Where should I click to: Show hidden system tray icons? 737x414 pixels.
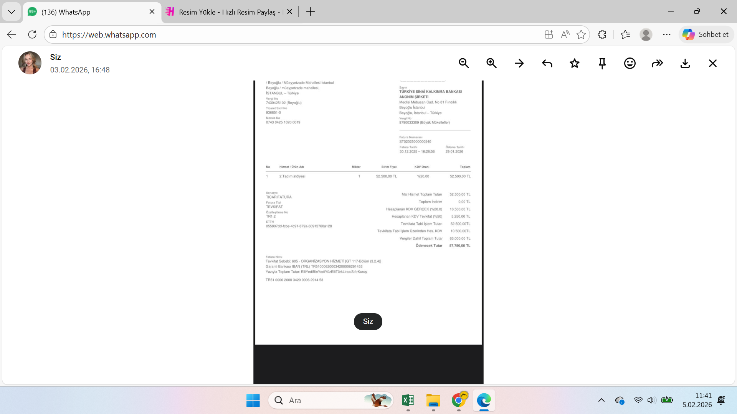[x=601, y=401]
